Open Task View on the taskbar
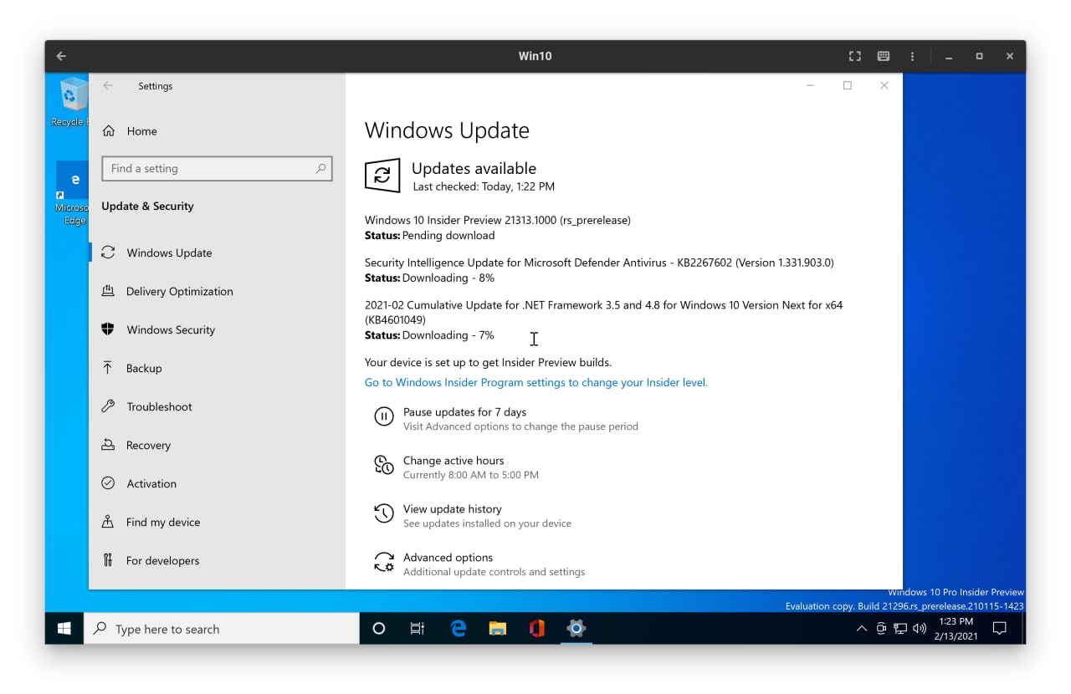The width and height of the screenshot is (1071, 694). 417,629
